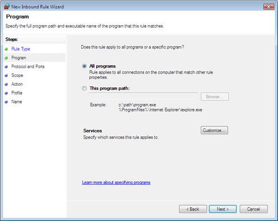Click the program path text field
This screenshot has height=221, width=278.
(x=143, y=96)
